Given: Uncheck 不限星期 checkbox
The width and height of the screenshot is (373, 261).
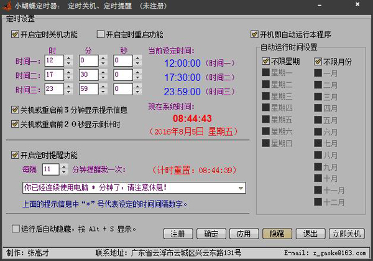Looking at the screenshot, I should tap(265, 61).
